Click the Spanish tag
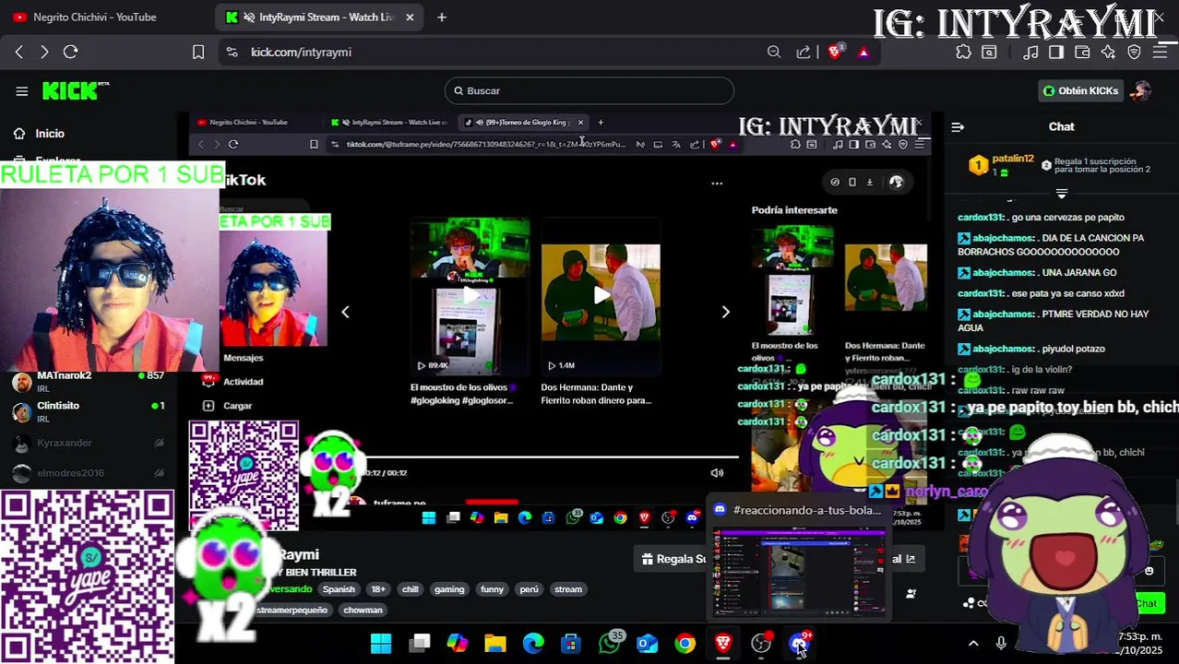 (x=339, y=589)
